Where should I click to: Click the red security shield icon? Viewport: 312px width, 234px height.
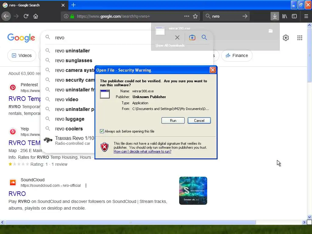coord(105,147)
